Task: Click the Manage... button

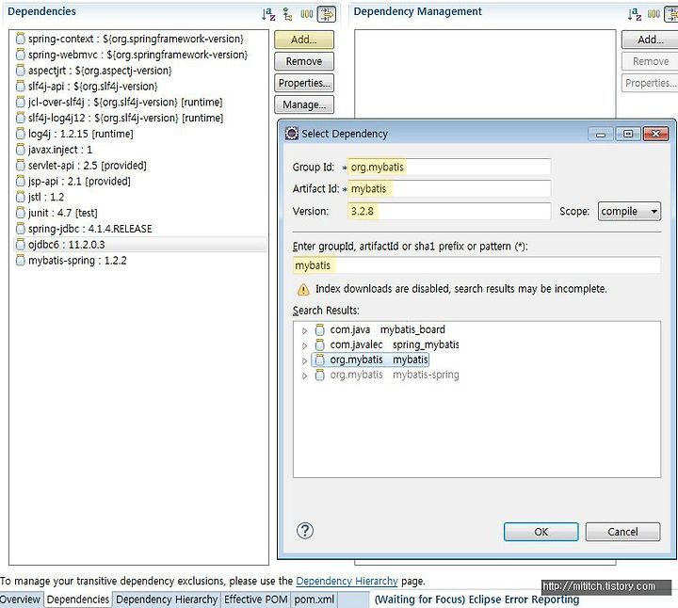Action: coord(304,104)
